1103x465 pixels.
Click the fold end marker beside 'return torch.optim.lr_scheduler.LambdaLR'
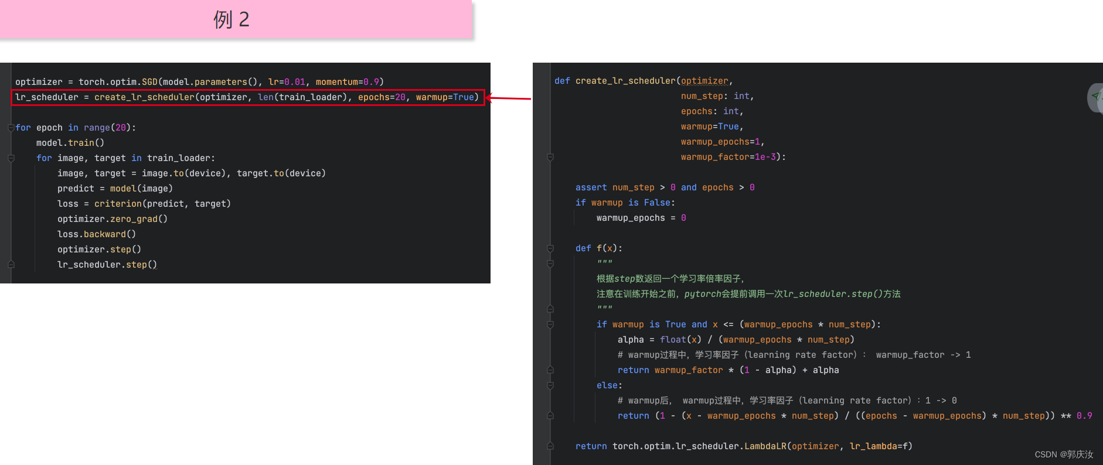click(550, 446)
